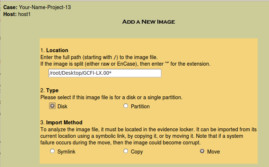269x167 pixels.
Task: Click the "3. Import Method" section heading
Action: click(61, 123)
